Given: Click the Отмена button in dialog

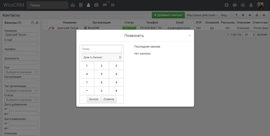Looking at the screenshot, I should pyautogui.click(x=109, y=99).
